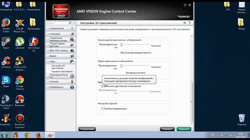Expand Управление рабочим столом section
This screenshot has width=250, height=140.
click(61, 39)
